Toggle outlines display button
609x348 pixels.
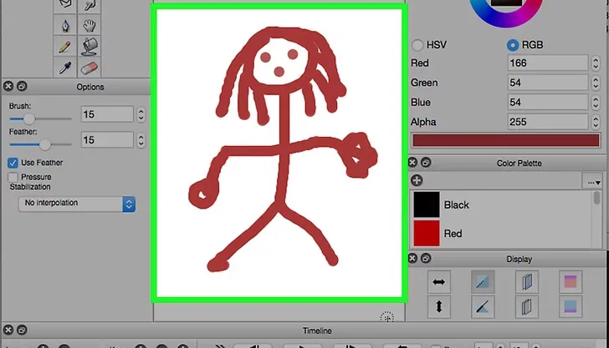pos(483,306)
